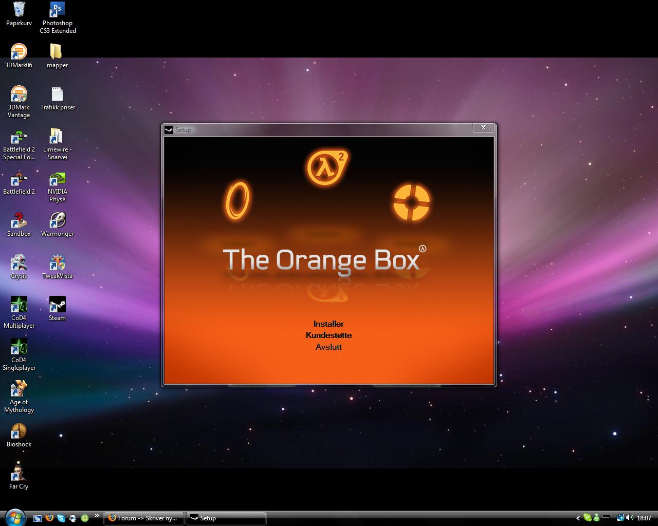Select the Steam desktop shortcut

pyautogui.click(x=57, y=309)
